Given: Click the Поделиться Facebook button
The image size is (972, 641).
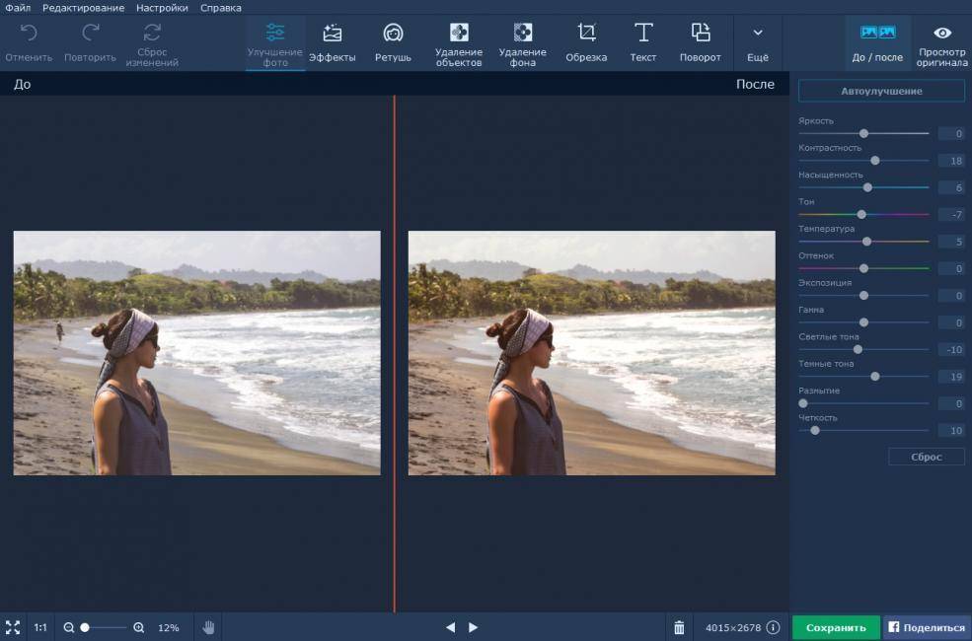Looking at the screenshot, I should pos(927,627).
